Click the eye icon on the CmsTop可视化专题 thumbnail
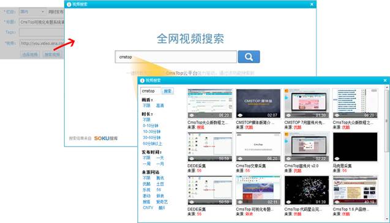Image resolution: width=390 pixels, height=223 pixels. point(240,202)
